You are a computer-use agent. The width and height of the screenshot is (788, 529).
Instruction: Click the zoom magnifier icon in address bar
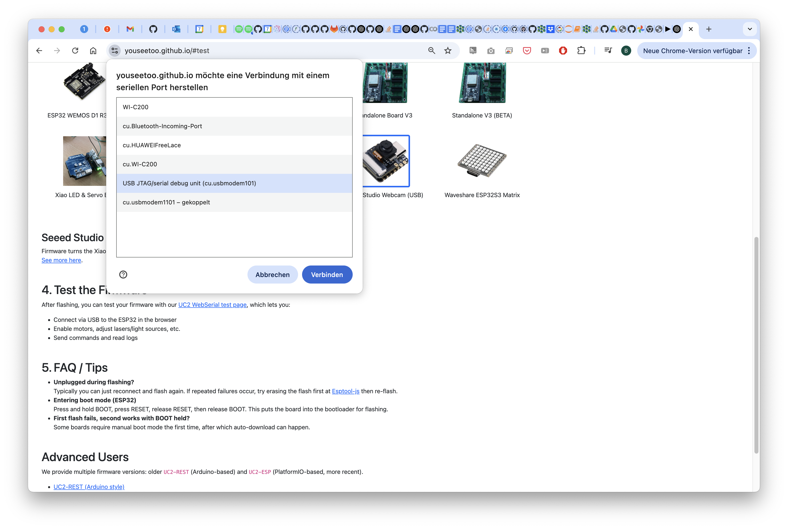point(431,51)
